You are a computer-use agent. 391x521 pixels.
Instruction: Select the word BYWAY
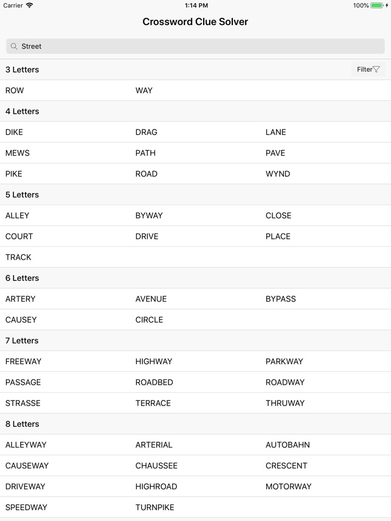coord(149,216)
